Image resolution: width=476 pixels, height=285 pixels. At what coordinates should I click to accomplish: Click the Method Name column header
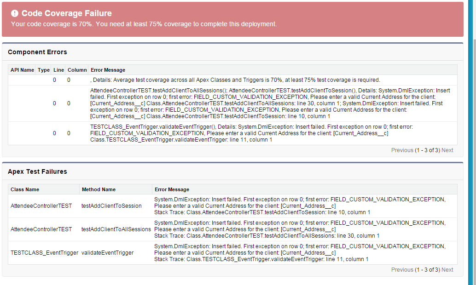coord(99,189)
